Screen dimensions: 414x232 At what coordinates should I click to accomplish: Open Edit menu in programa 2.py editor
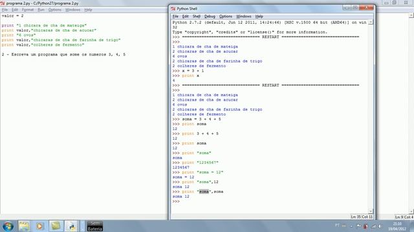click(15, 10)
